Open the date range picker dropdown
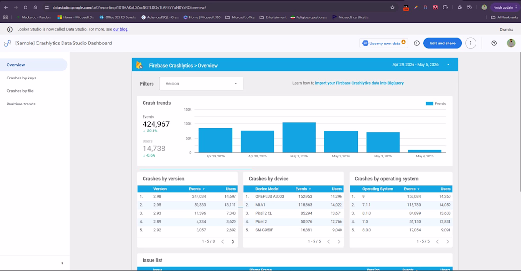 pyautogui.click(x=421, y=65)
